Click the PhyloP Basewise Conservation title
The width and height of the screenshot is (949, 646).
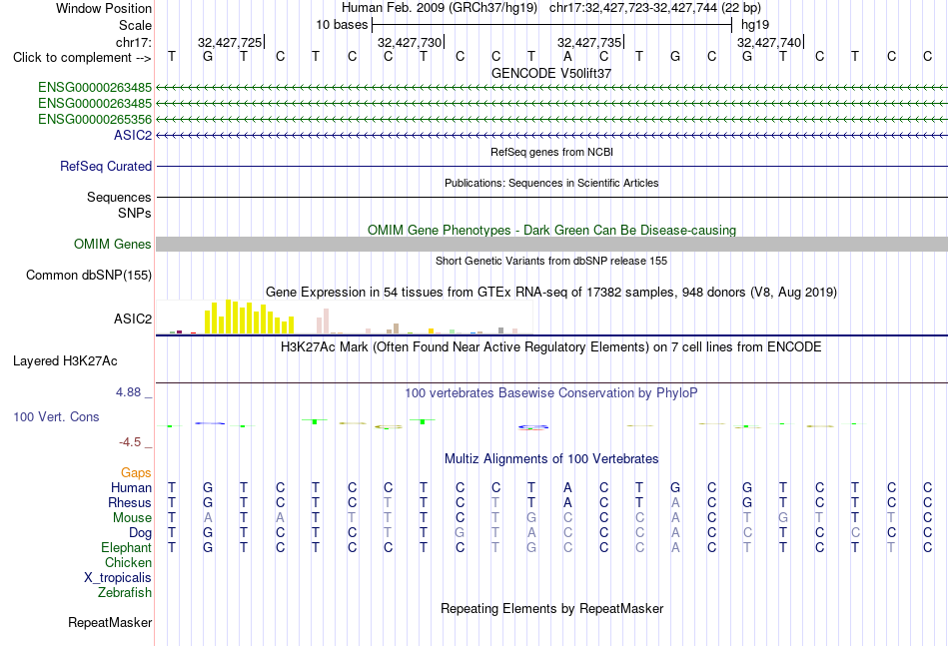tap(551, 393)
